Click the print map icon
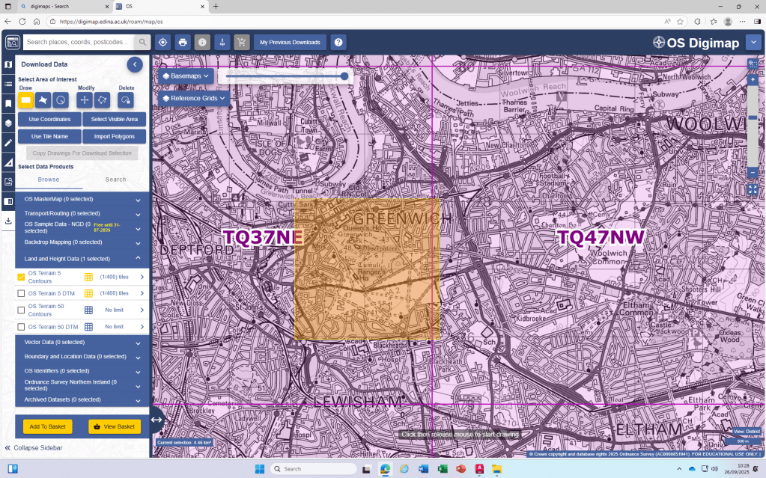Screen dimensions: 766x478 (183, 43)
